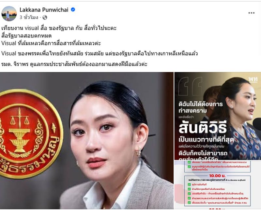The image size is (261, 210).
Task: Open the สันติวิธี quote image
Action: click(x=218, y=116)
